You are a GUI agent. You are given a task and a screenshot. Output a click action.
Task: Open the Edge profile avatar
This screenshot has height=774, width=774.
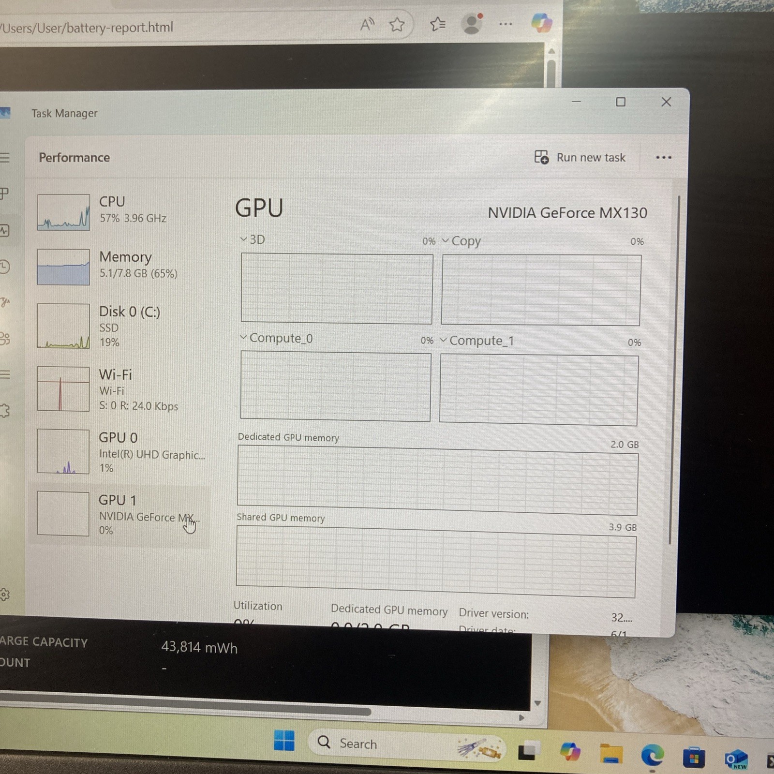[x=472, y=24]
